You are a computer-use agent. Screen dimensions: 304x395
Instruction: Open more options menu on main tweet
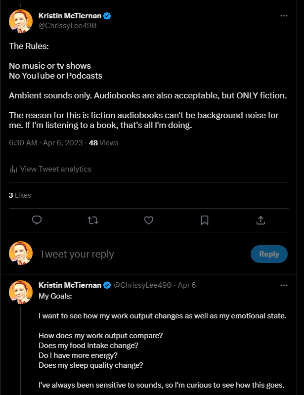(x=284, y=16)
